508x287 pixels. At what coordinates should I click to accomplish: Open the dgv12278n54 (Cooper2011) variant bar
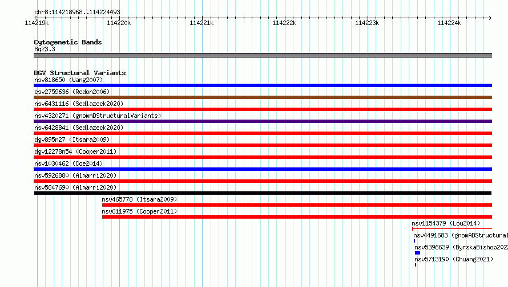263,157
